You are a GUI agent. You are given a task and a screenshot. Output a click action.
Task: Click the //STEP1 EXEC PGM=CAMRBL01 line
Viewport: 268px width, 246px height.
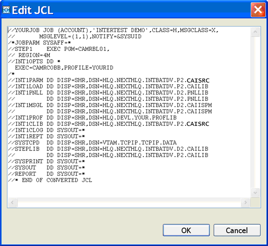[x=59, y=49]
